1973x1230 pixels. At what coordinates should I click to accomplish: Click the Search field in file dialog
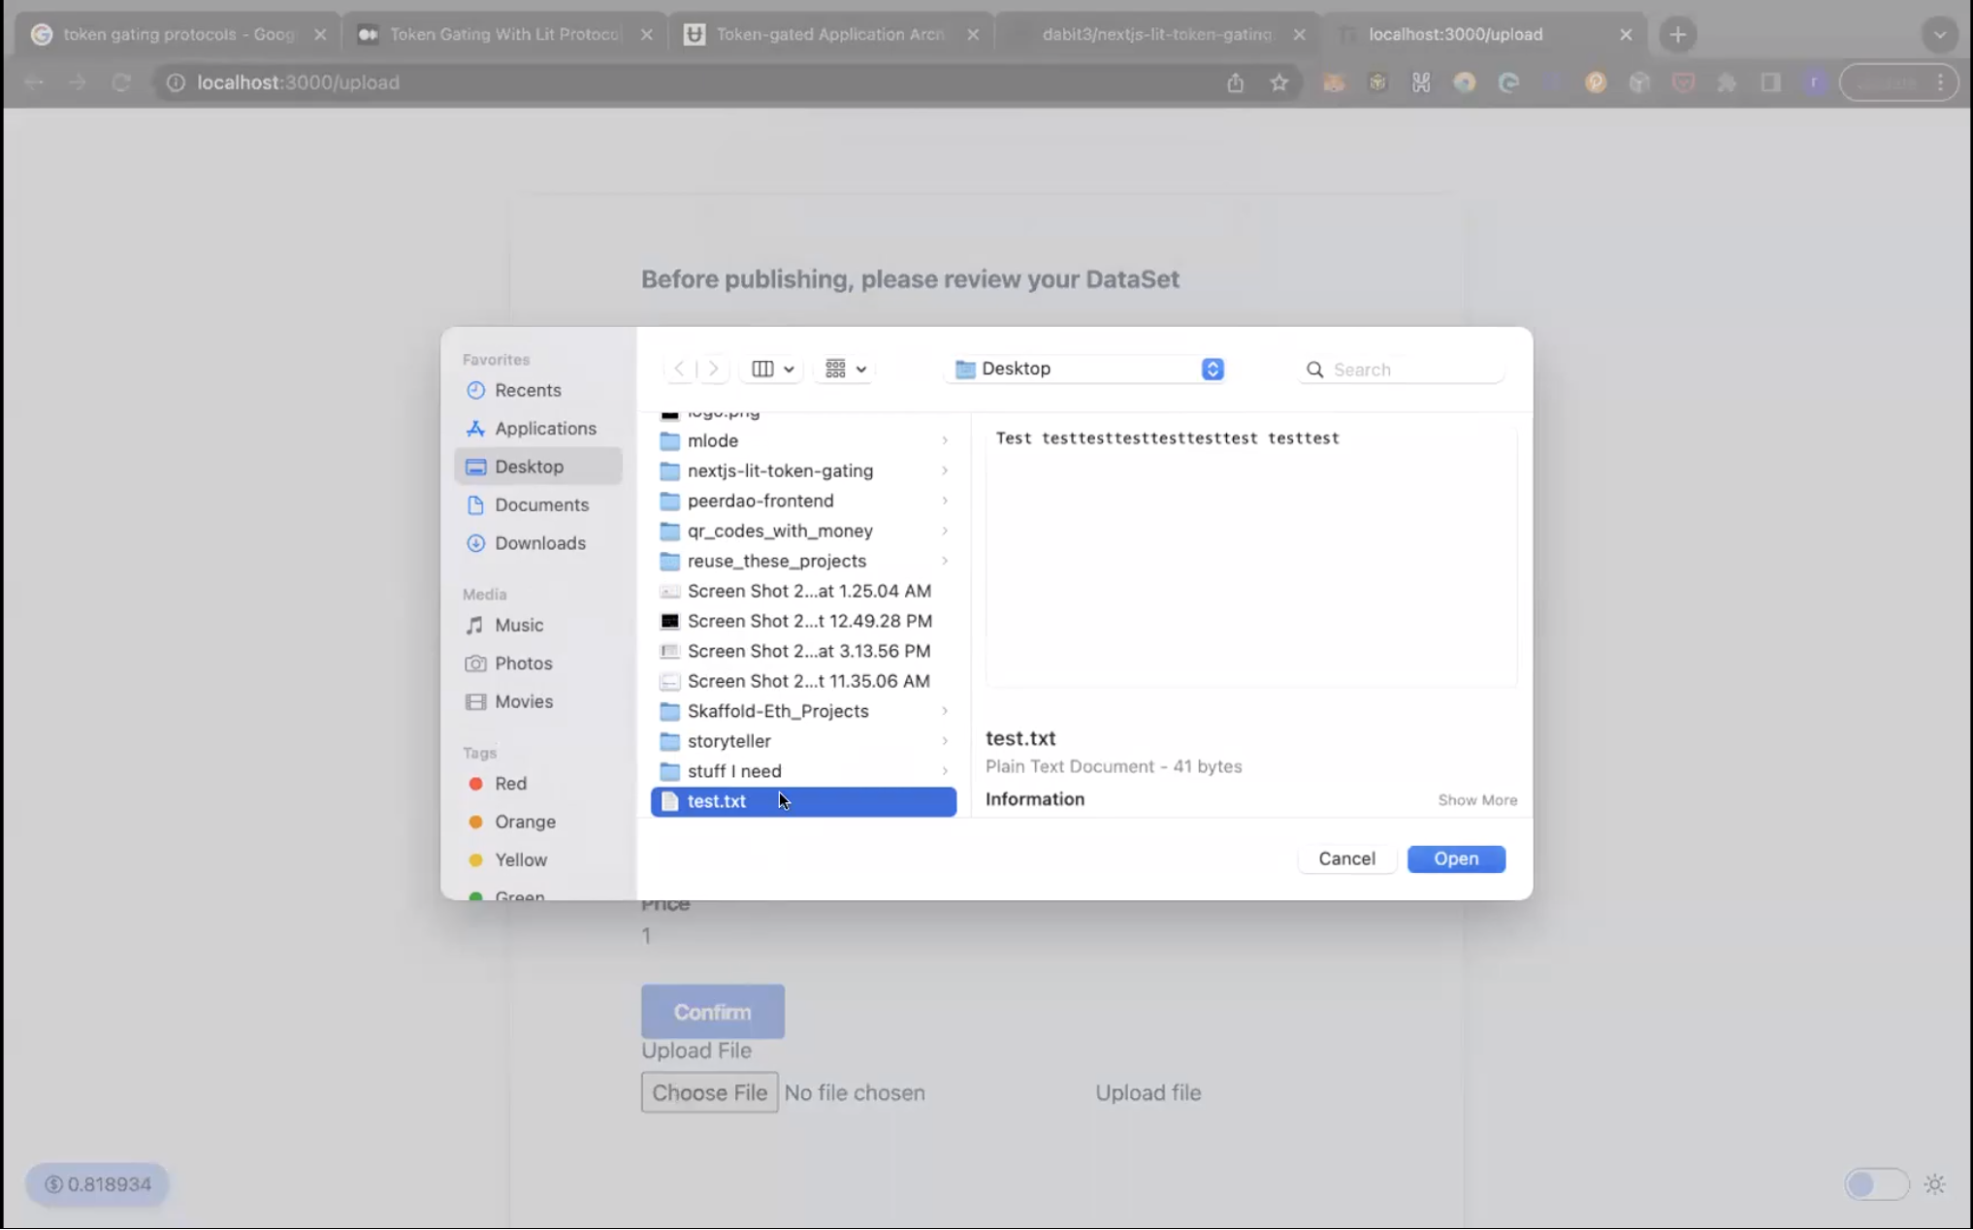pos(1411,370)
